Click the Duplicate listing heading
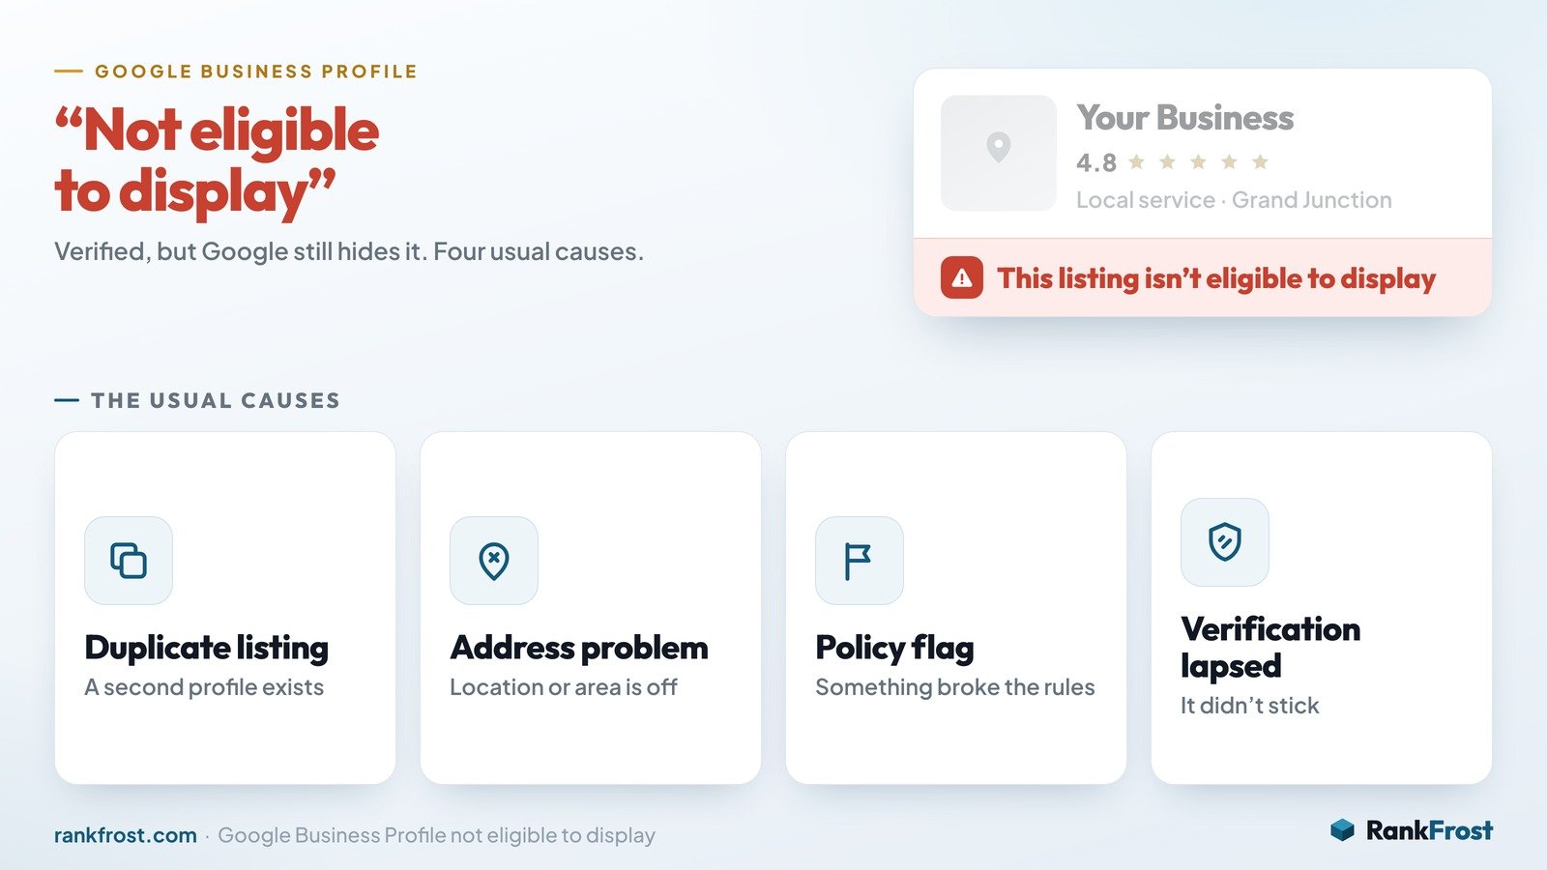The height and width of the screenshot is (870, 1547). click(x=207, y=648)
